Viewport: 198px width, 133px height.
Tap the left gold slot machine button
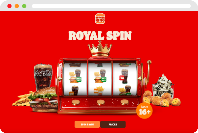pyautogui.click(x=76, y=102)
